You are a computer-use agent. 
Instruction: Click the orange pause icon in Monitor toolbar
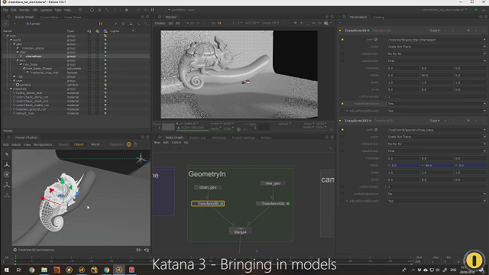pyautogui.click(x=219, y=23)
